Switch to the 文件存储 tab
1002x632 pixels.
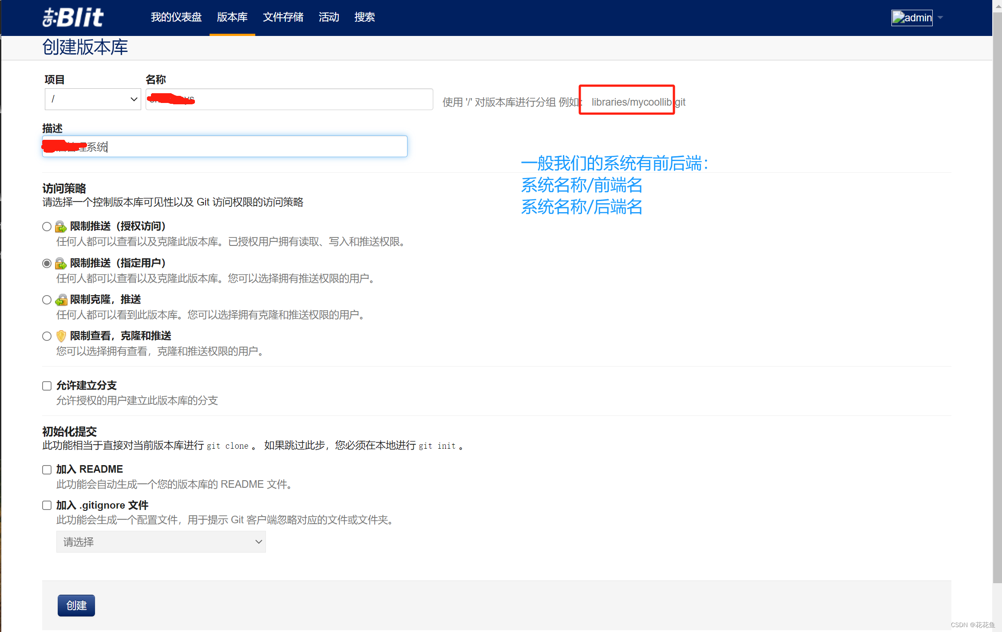point(283,17)
